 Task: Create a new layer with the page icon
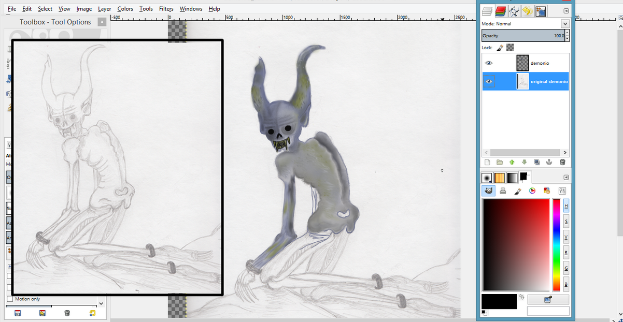tap(487, 162)
